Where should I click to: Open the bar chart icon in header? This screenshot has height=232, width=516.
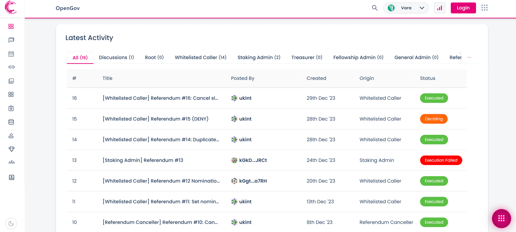click(x=440, y=8)
